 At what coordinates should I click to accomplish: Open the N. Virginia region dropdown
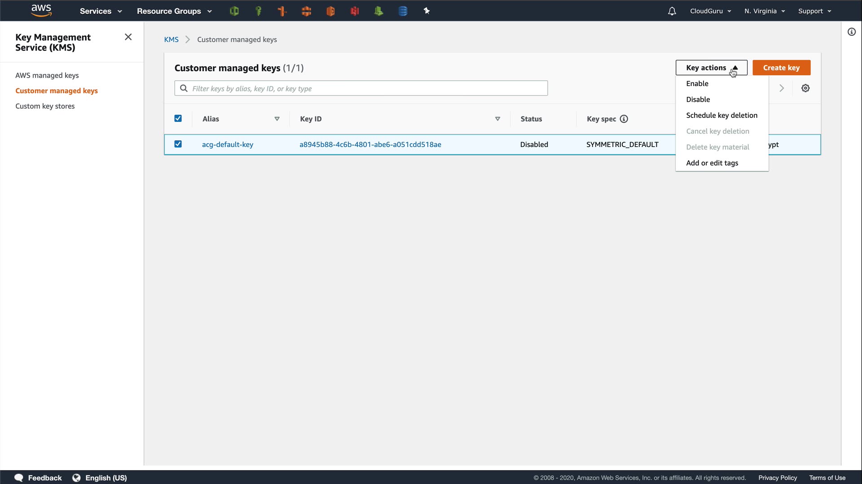point(764,11)
